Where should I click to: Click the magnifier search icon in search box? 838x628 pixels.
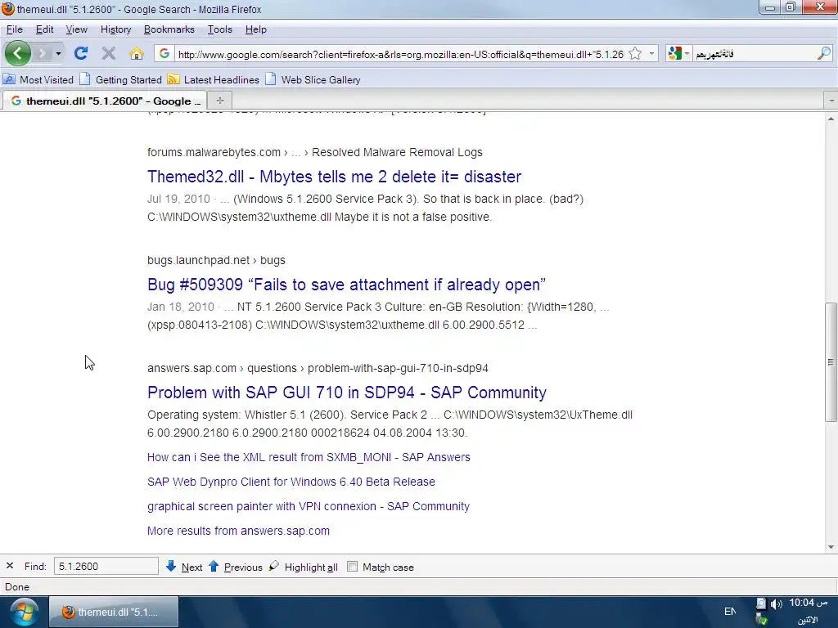(823, 53)
